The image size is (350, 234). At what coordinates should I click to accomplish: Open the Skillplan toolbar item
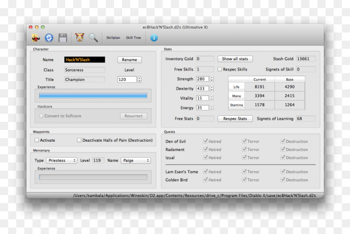tap(113, 38)
